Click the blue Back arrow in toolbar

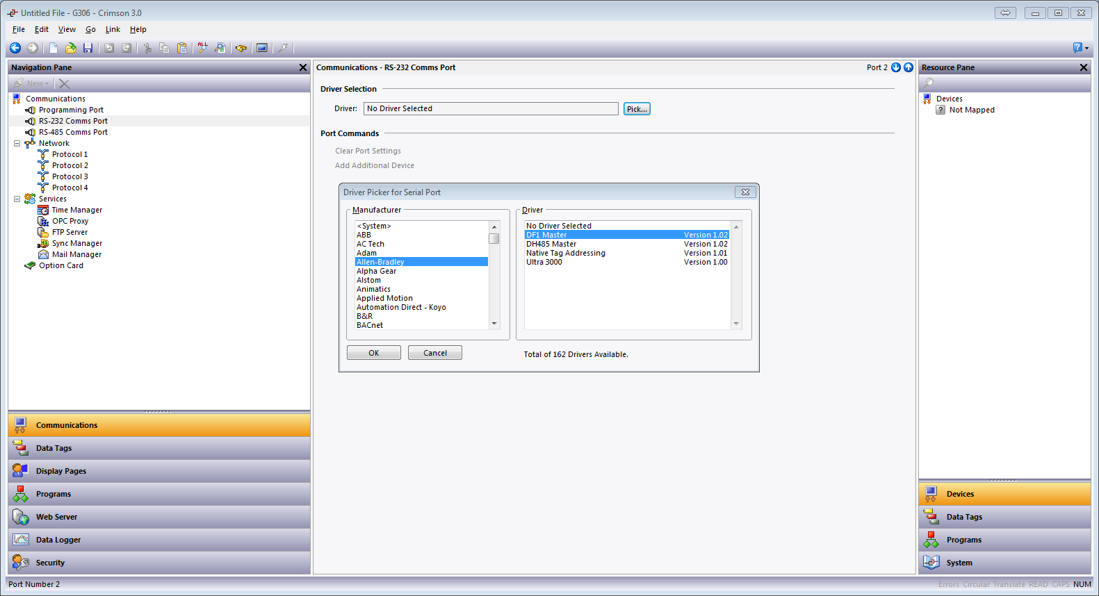coord(15,48)
